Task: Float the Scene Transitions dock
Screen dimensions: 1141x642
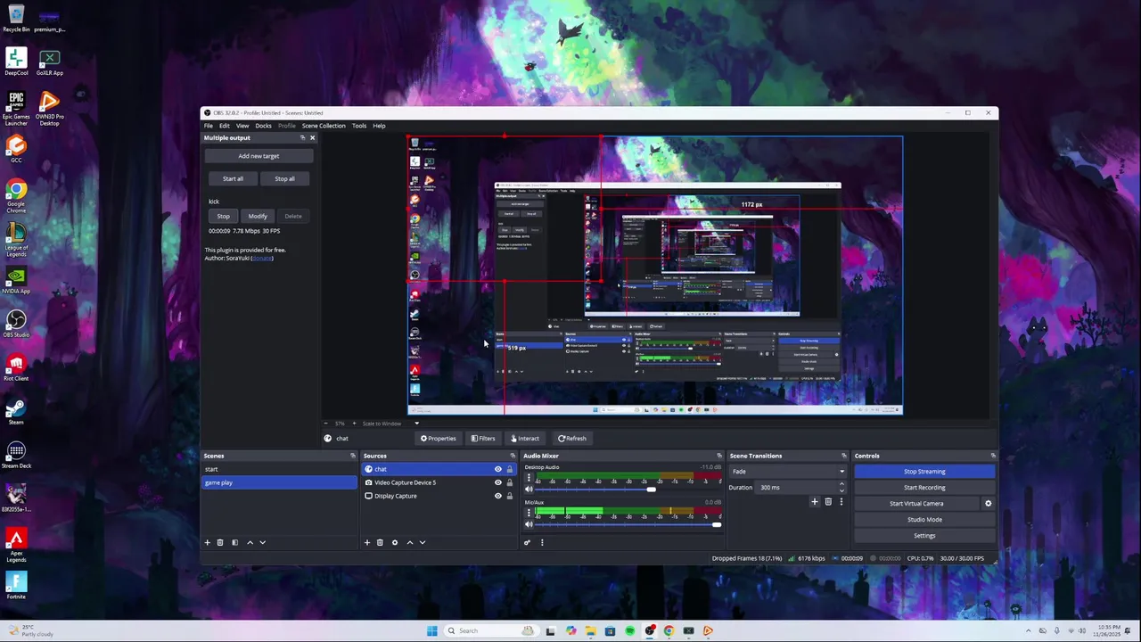Action: [x=844, y=456]
